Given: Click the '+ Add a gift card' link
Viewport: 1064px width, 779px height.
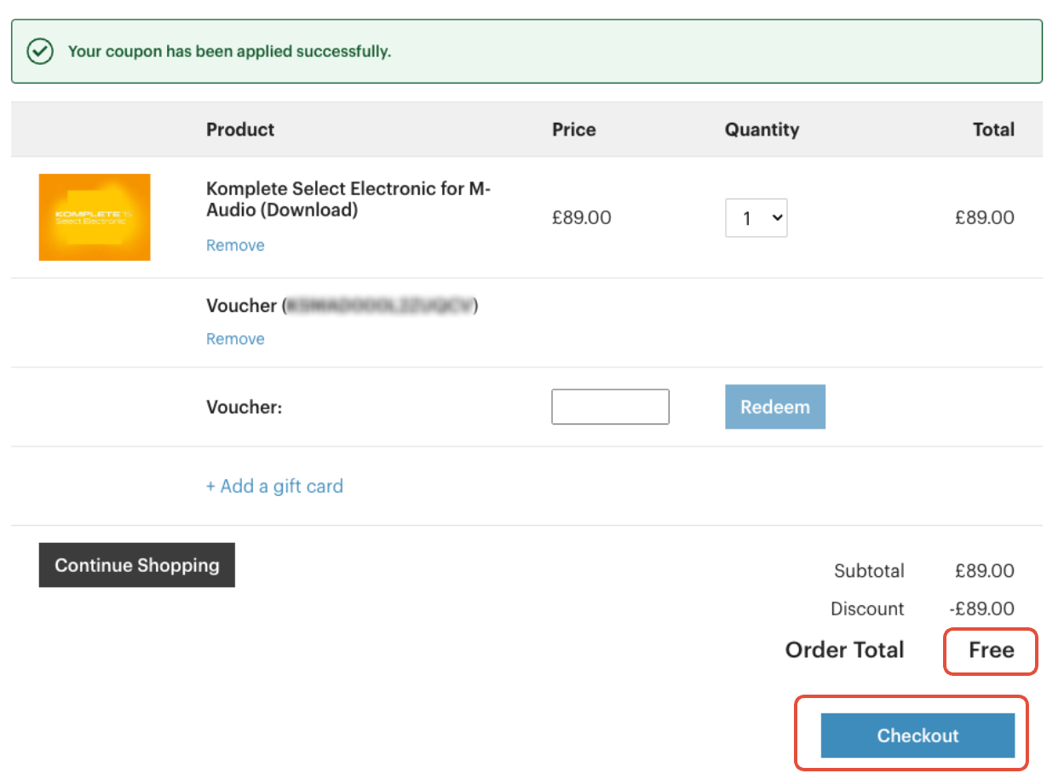Looking at the screenshot, I should [x=274, y=486].
